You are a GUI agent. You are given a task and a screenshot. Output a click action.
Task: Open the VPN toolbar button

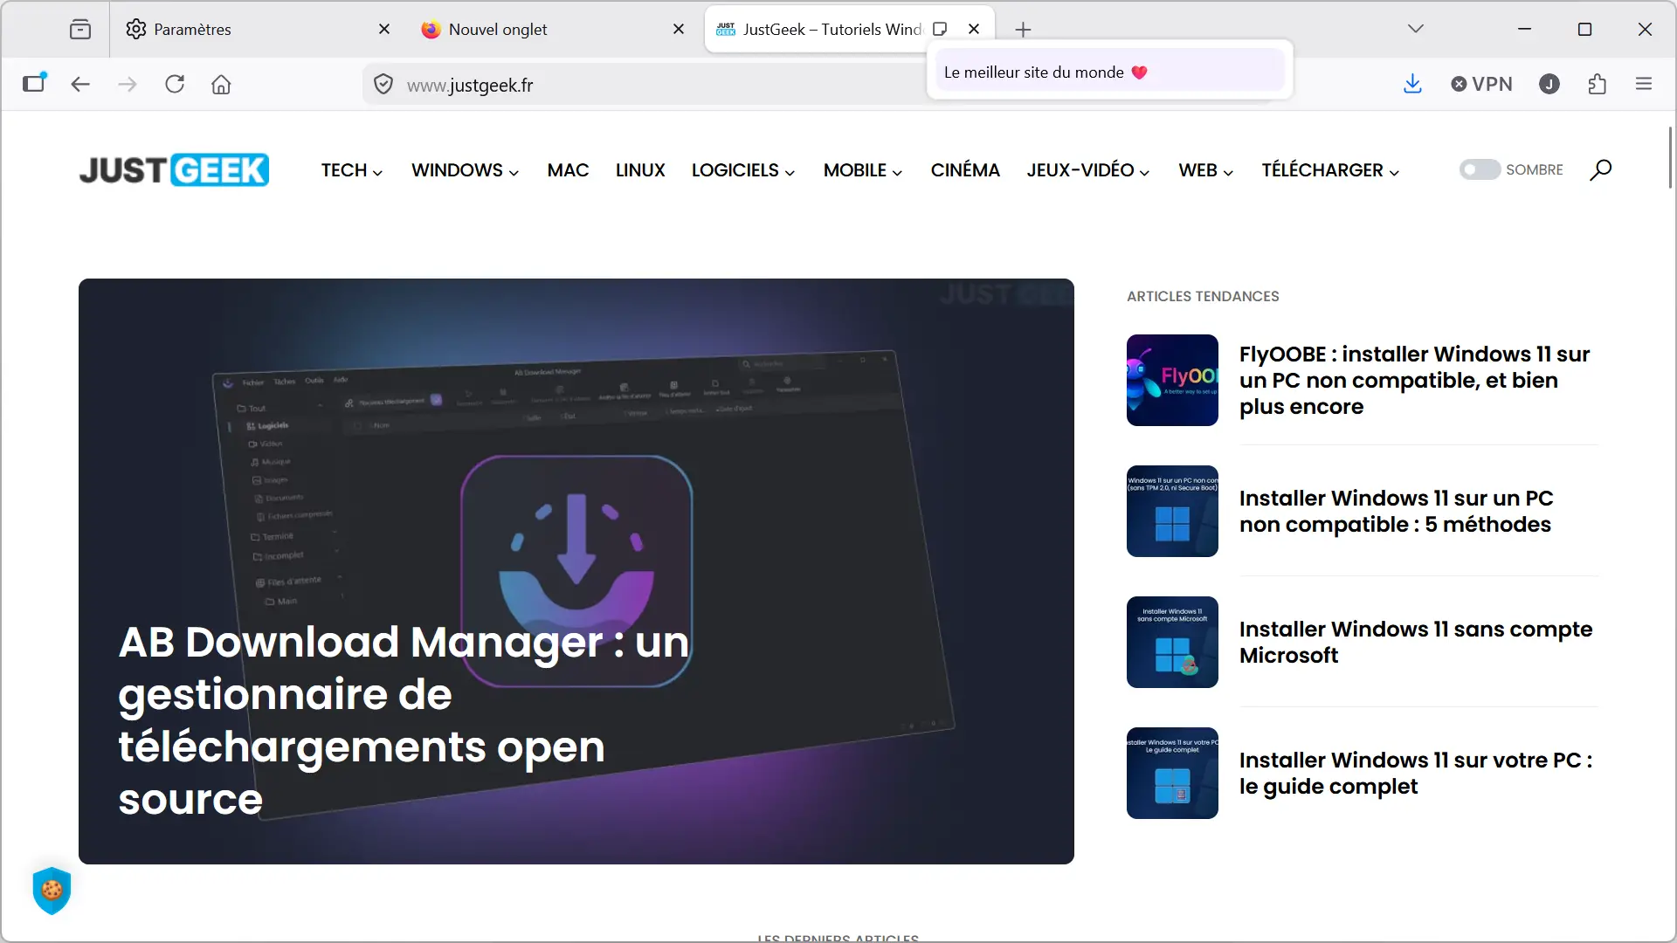pos(1481,85)
